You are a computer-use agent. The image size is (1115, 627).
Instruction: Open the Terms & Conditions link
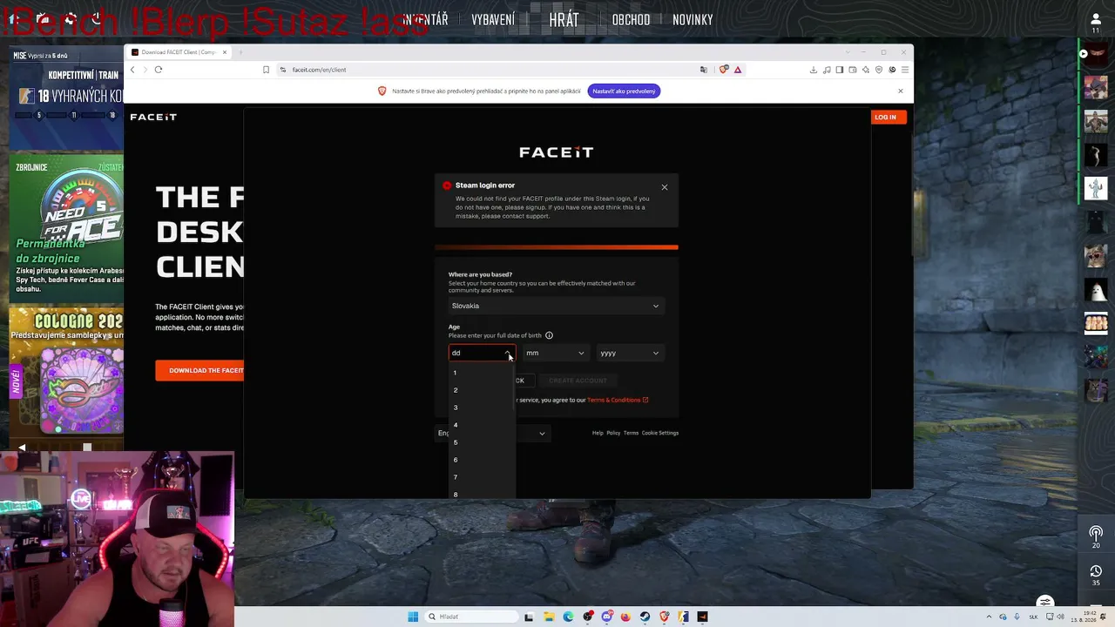point(618,400)
